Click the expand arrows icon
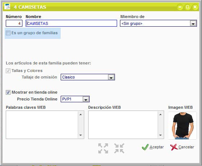This screenshot has width=202, height=166. pos(103,148)
